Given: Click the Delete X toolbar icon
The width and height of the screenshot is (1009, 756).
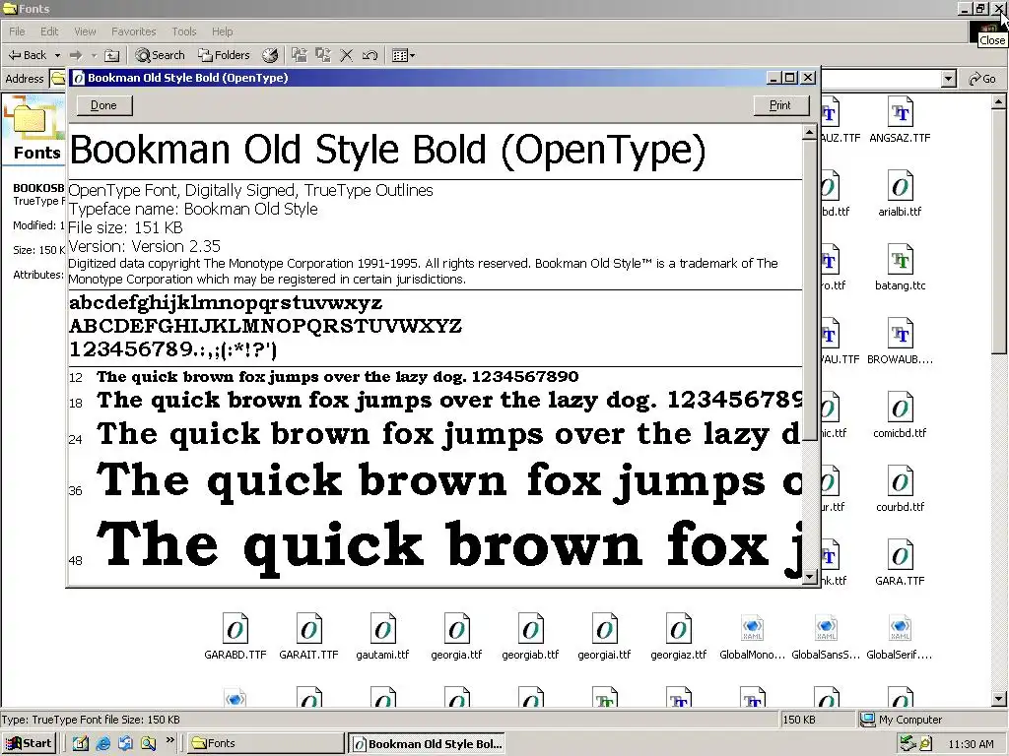Looking at the screenshot, I should click(x=346, y=55).
